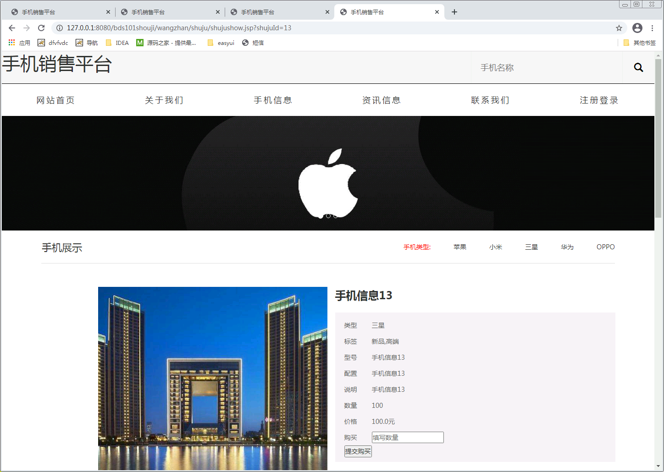The image size is (664, 472).
Task: Open 手机信息 navigation item
Action: (x=273, y=100)
